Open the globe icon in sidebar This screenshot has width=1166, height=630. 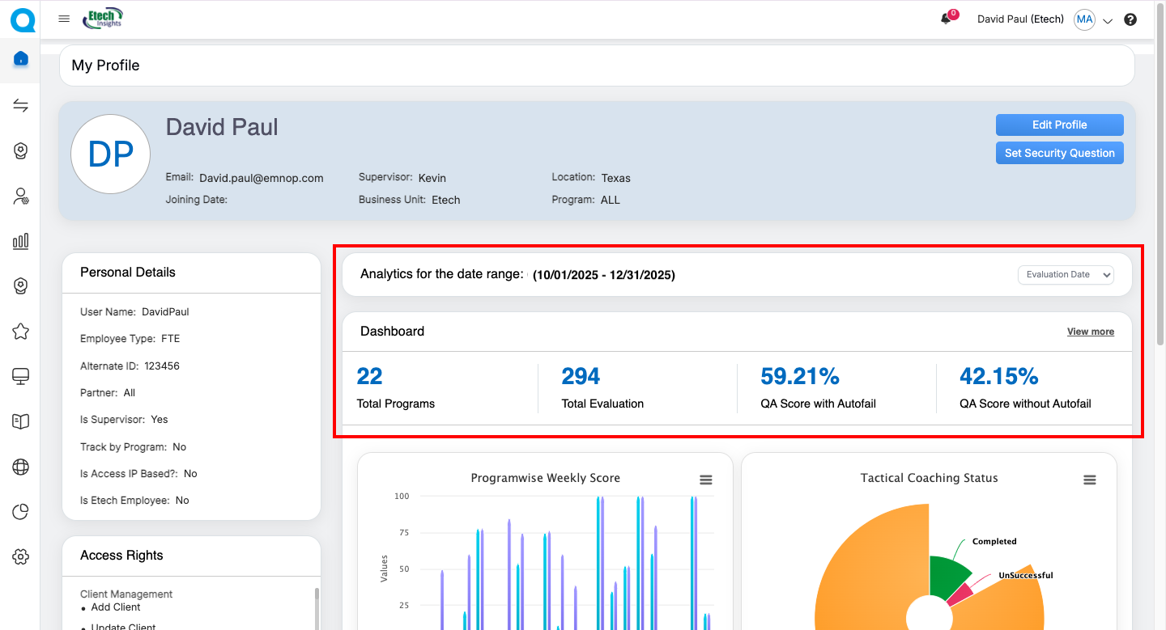click(x=21, y=467)
